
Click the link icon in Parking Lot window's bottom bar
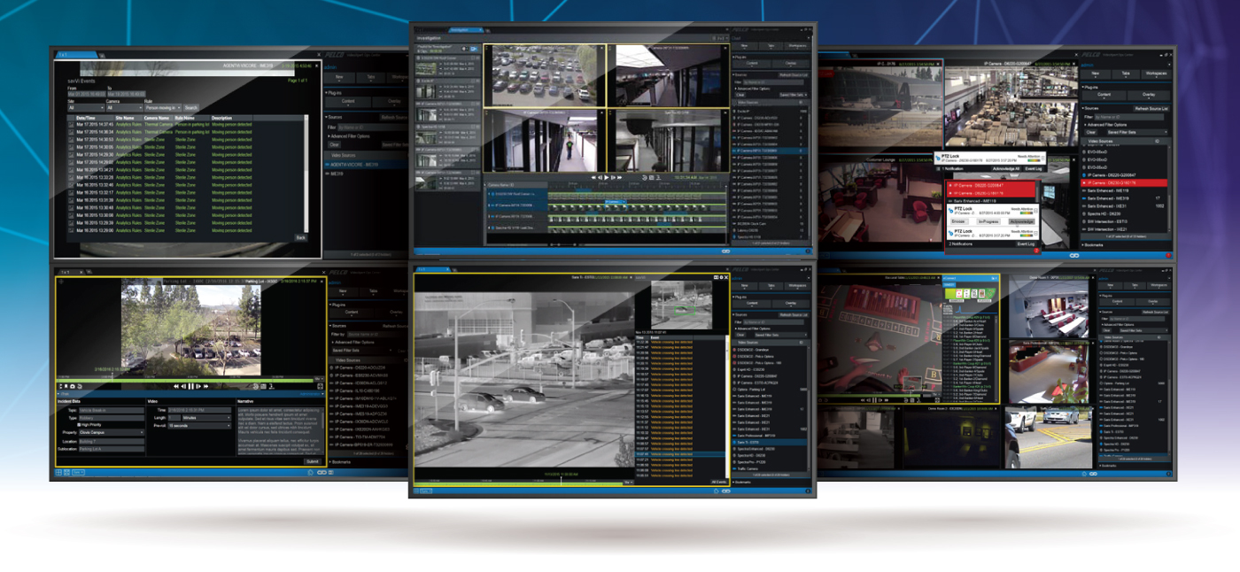322,473
